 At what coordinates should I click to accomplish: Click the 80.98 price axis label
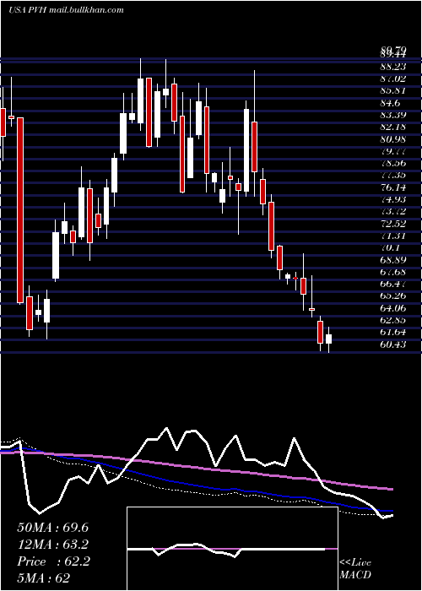coord(393,139)
